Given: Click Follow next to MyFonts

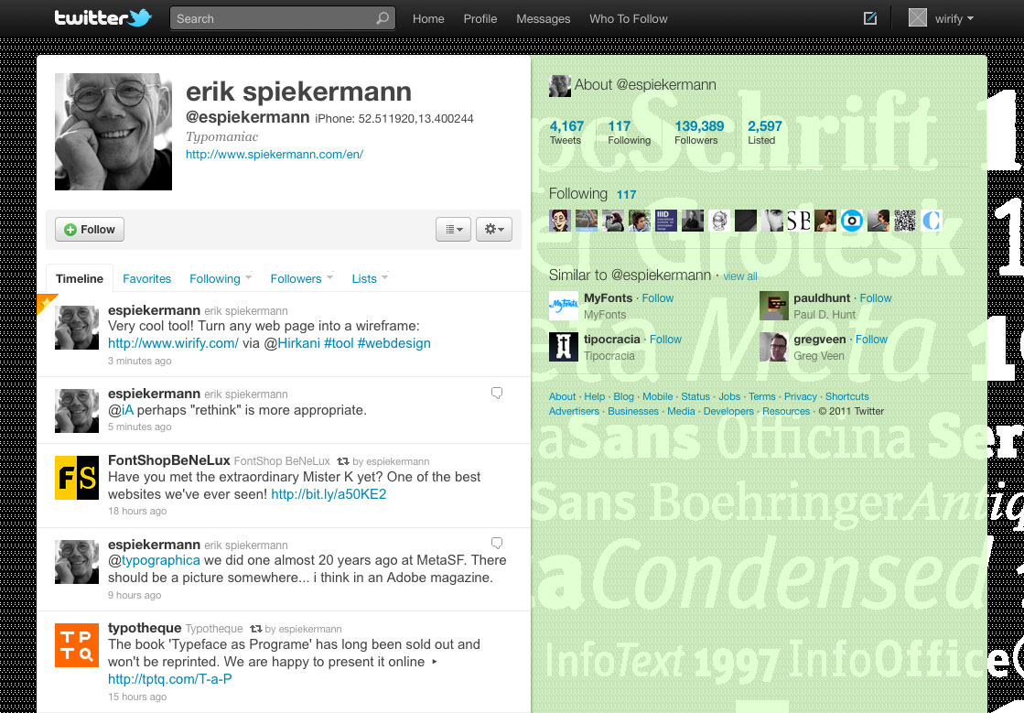Looking at the screenshot, I should pyautogui.click(x=658, y=298).
